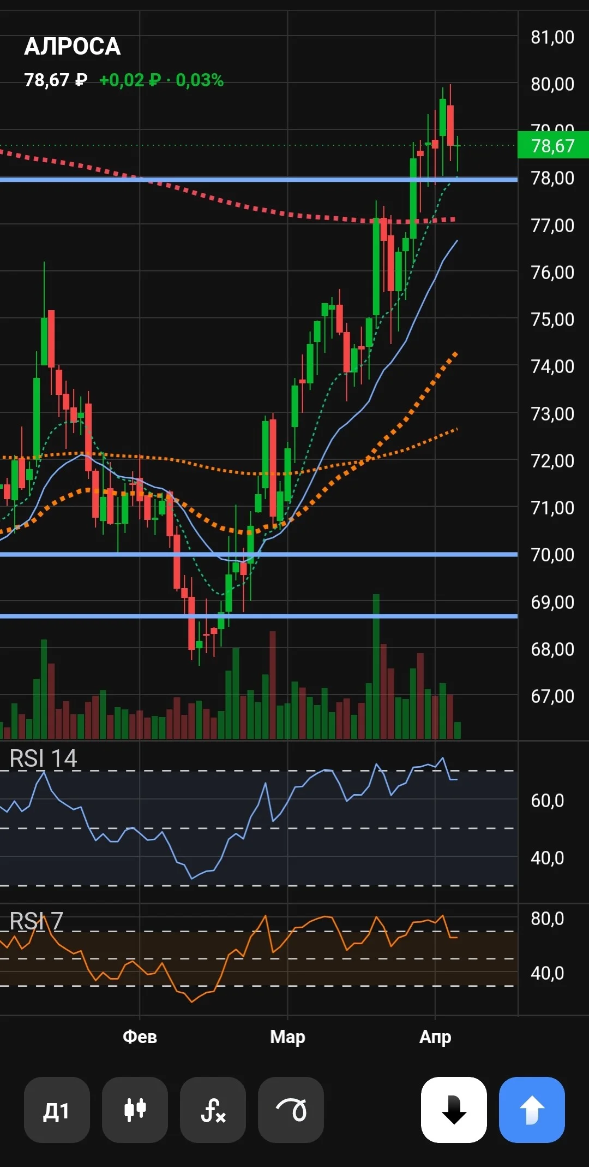Image resolution: width=589 pixels, height=1167 pixels.
Task: Tap the 75,00 price axis label
Action: [552, 319]
